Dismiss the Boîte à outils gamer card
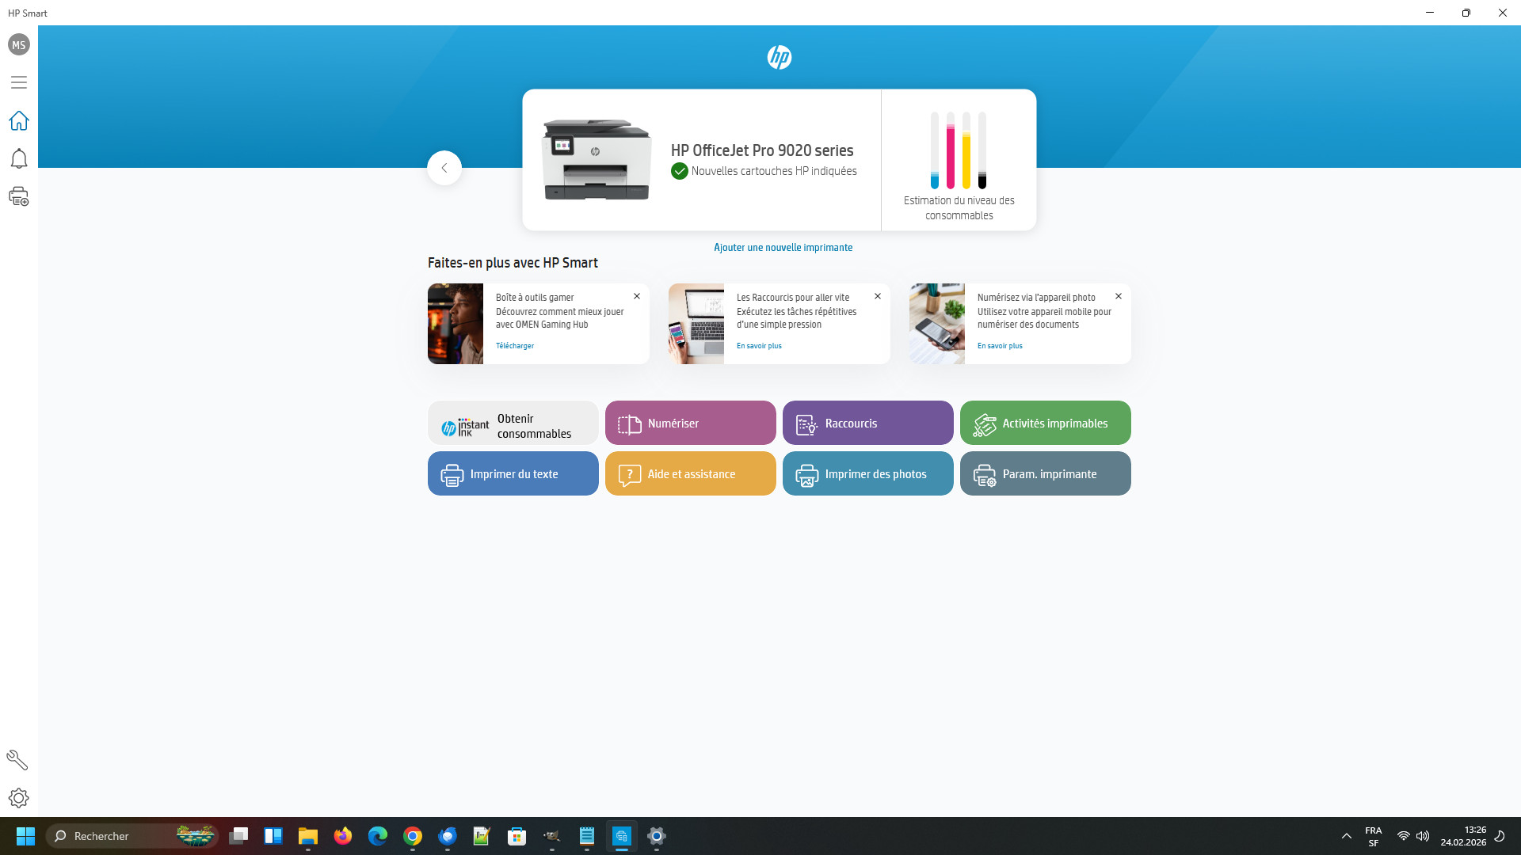 637,296
